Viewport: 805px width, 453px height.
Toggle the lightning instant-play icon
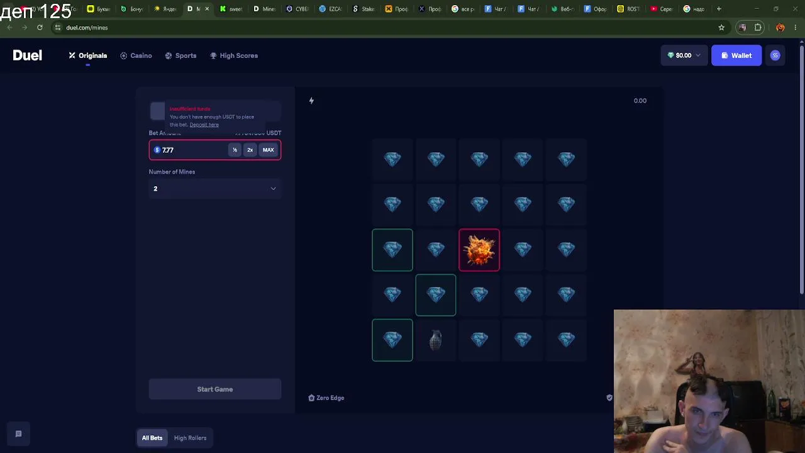pyautogui.click(x=311, y=101)
